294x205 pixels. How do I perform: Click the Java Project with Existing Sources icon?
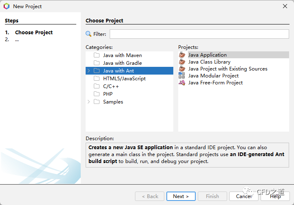tap(182, 69)
